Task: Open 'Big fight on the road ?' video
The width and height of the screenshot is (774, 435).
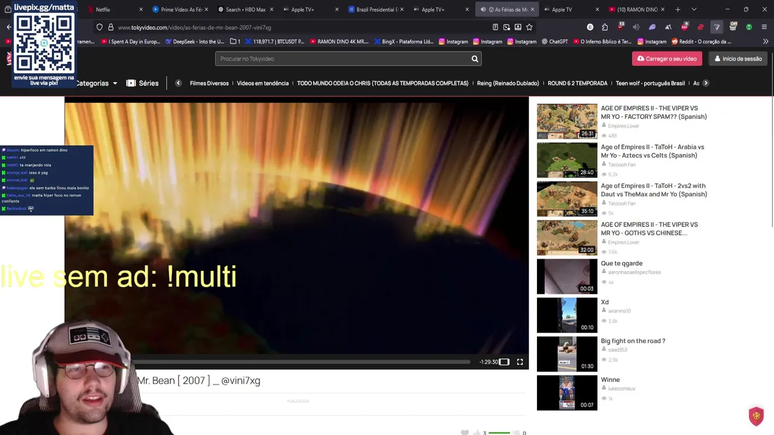Action: pos(633,341)
